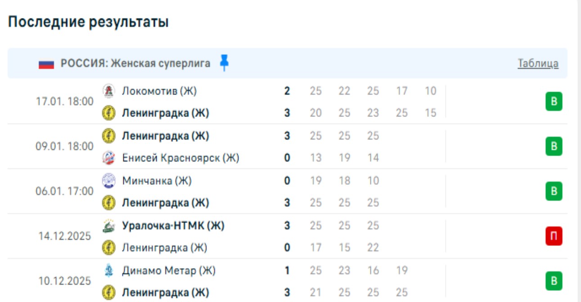Click green win badge for 09.01 match

coord(554,147)
